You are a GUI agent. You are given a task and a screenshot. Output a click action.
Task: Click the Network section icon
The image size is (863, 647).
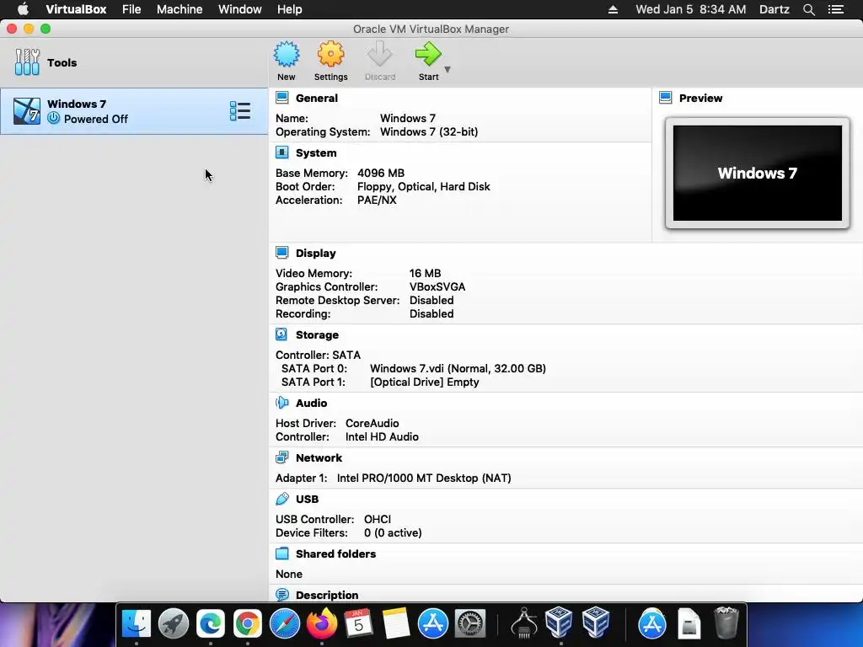(x=281, y=457)
